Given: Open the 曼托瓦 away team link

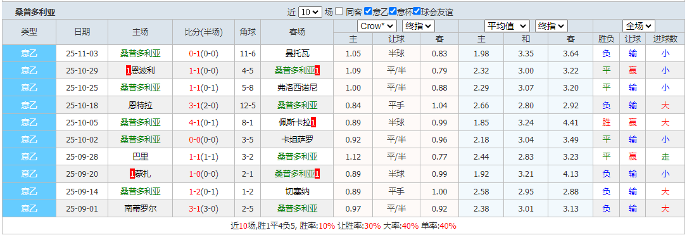Looking at the screenshot, I should pos(298,54).
